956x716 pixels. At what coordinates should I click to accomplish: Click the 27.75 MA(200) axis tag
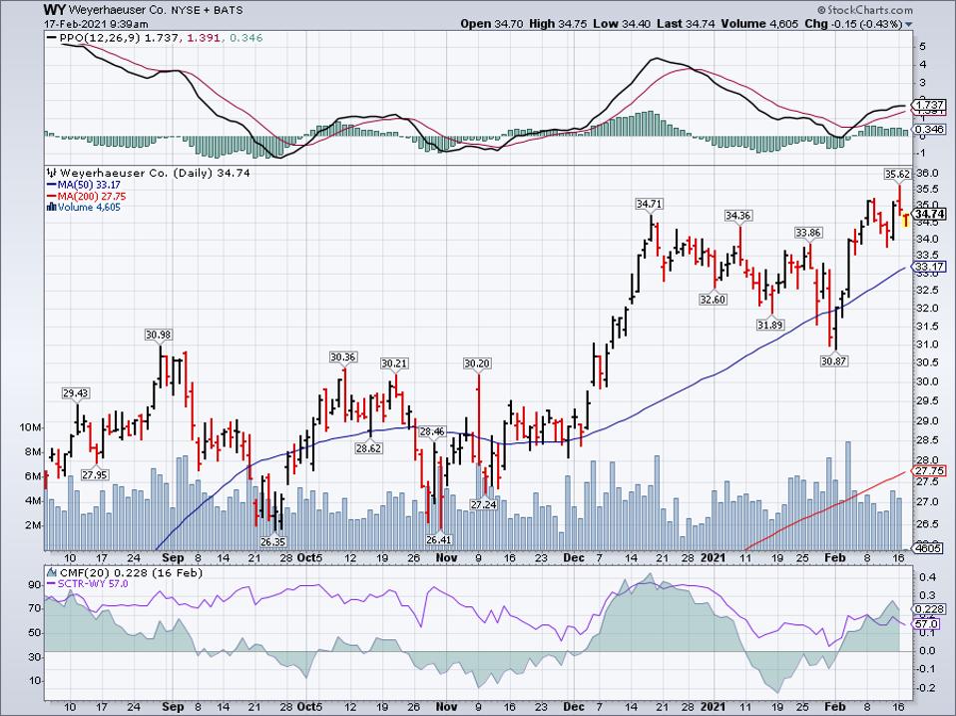(930, 470)
